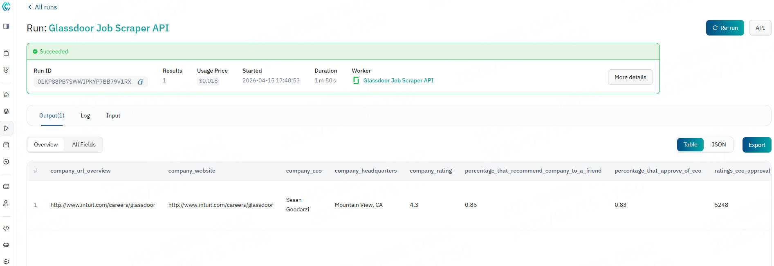Open the settings gear in sidebar
The image size is (774, 266).
[x=6, y=262]
